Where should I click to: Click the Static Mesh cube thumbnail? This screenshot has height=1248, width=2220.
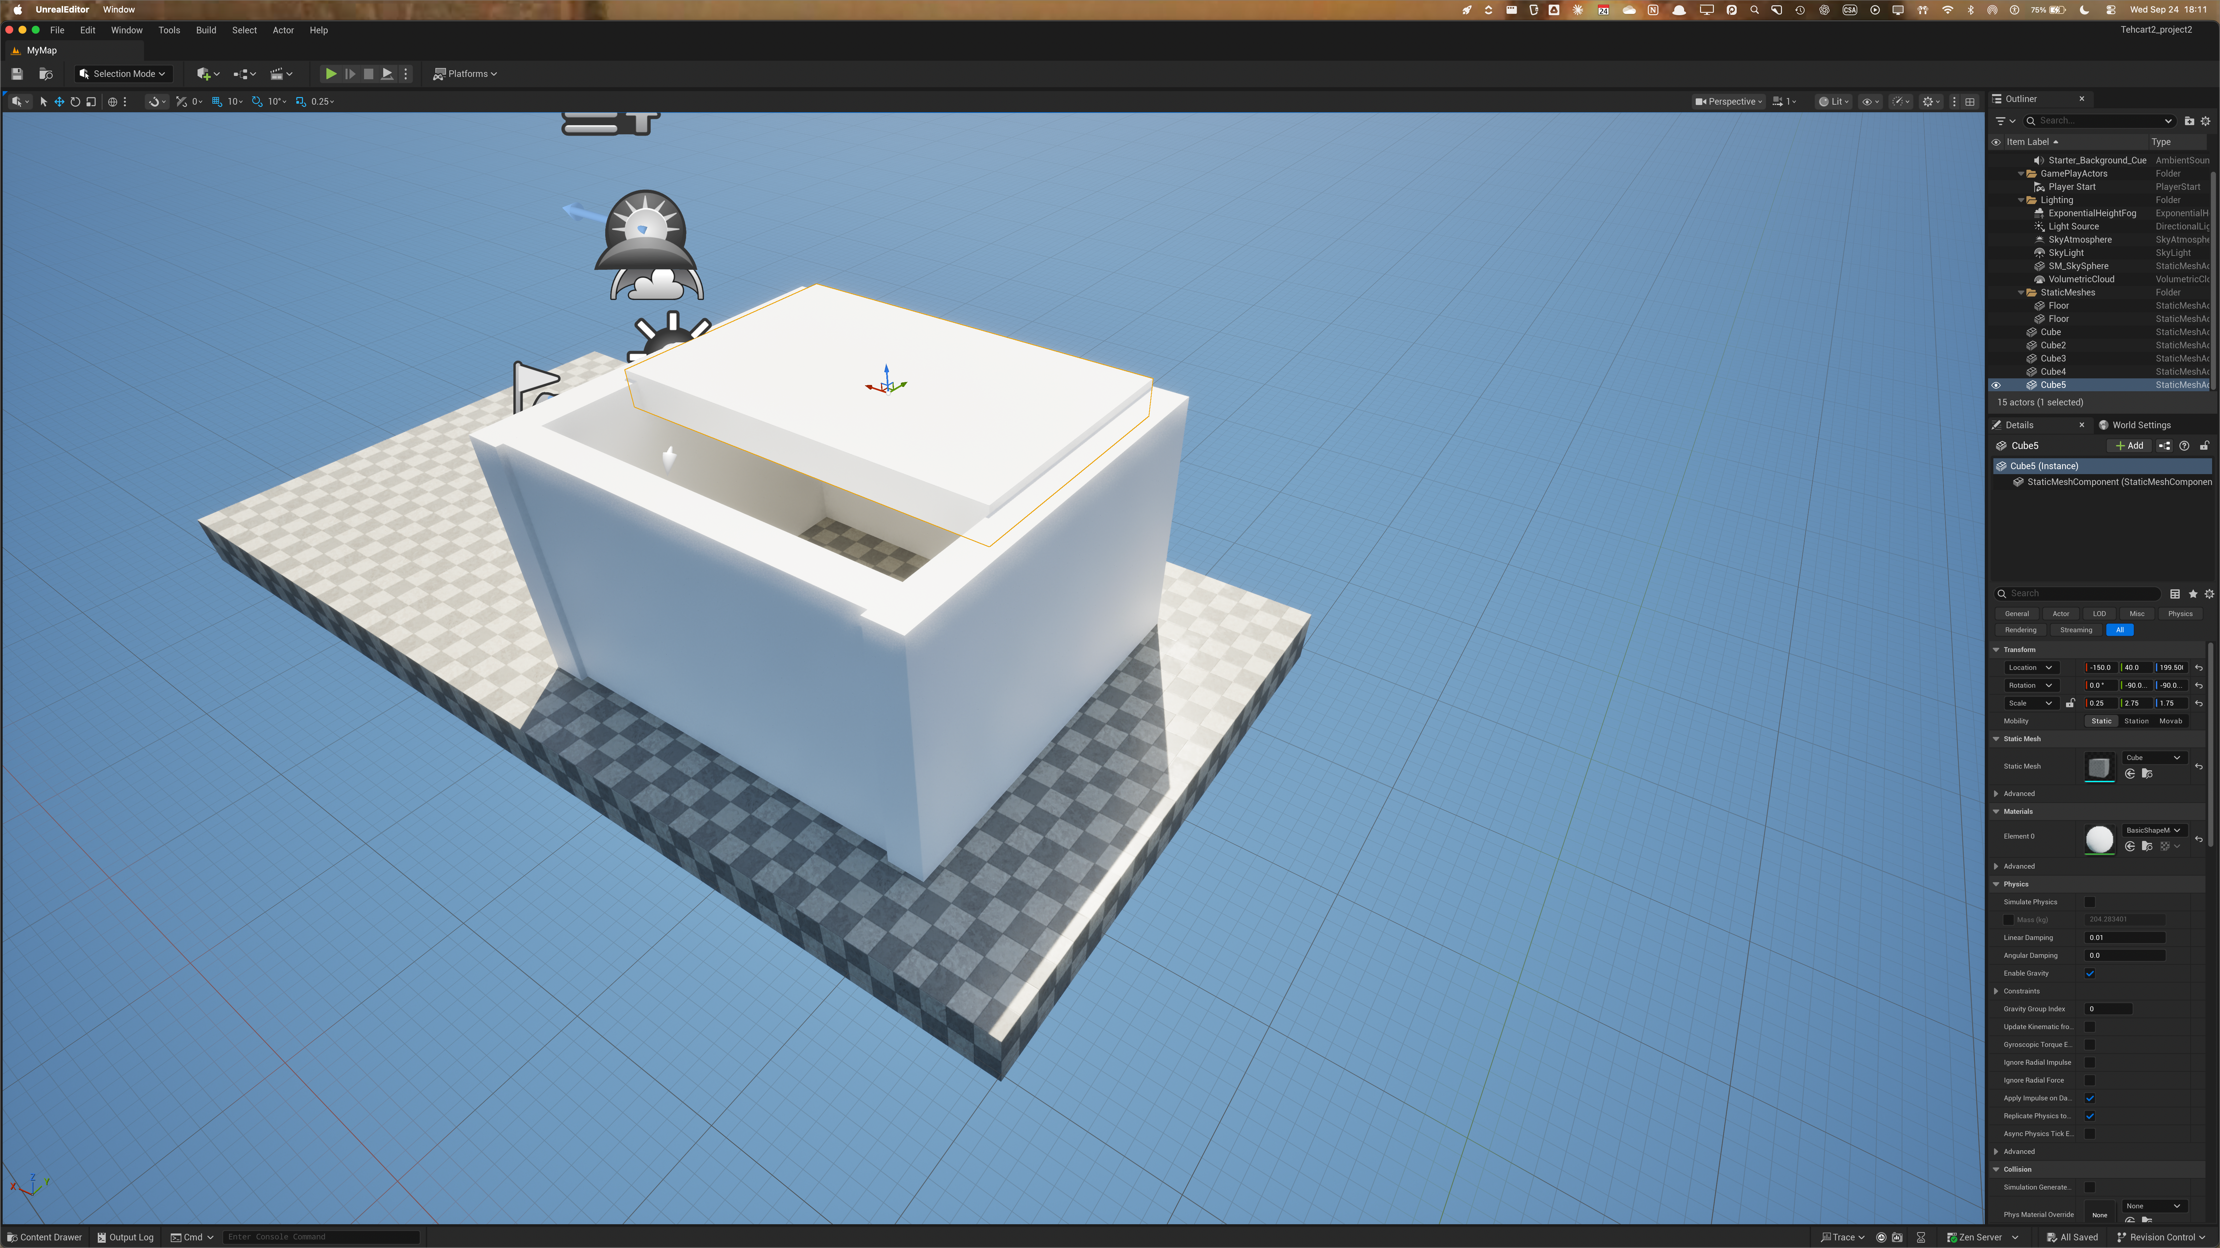(2099, 767)
